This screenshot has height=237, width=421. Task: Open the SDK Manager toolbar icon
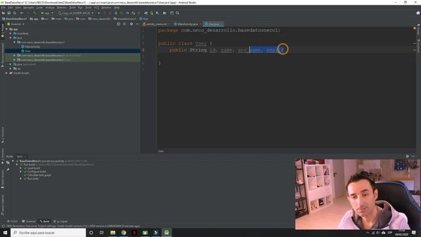pos(157,13)
